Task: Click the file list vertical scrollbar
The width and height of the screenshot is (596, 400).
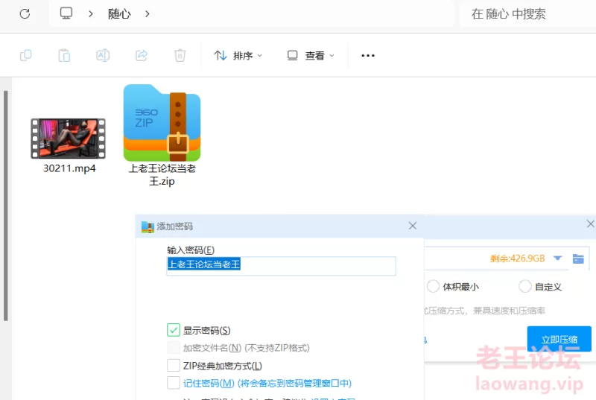Action: point(6,206)
